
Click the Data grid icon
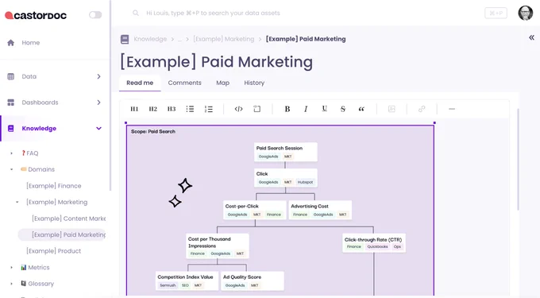[x=10, y=76]
